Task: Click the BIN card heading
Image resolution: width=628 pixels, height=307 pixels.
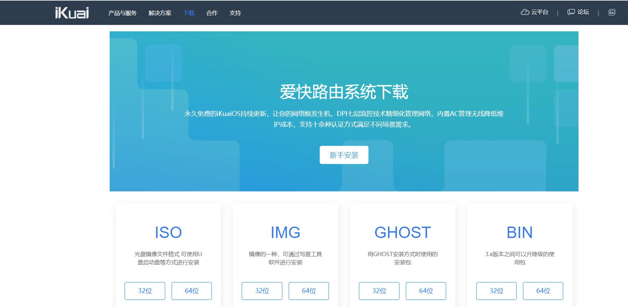Action: [x=520, y=233]
